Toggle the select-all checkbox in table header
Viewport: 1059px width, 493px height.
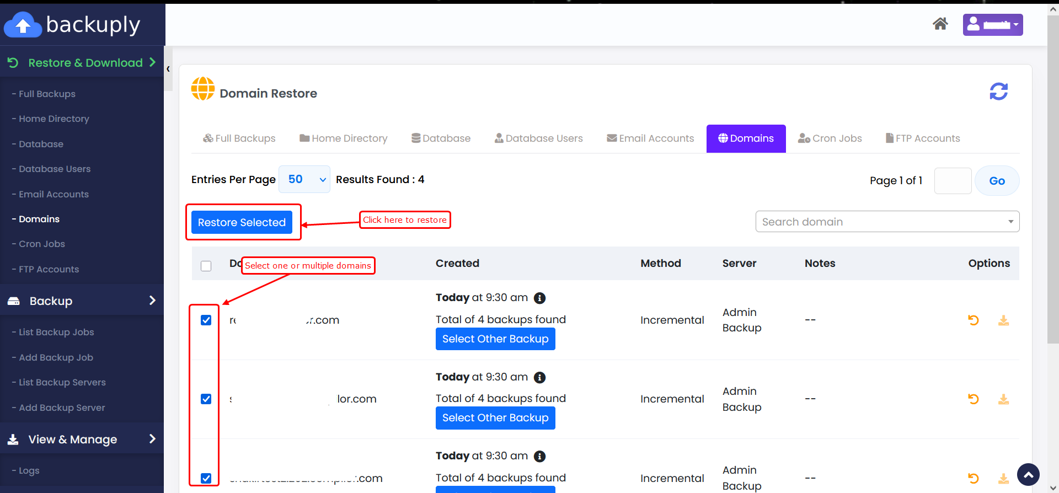coord(206,266)
